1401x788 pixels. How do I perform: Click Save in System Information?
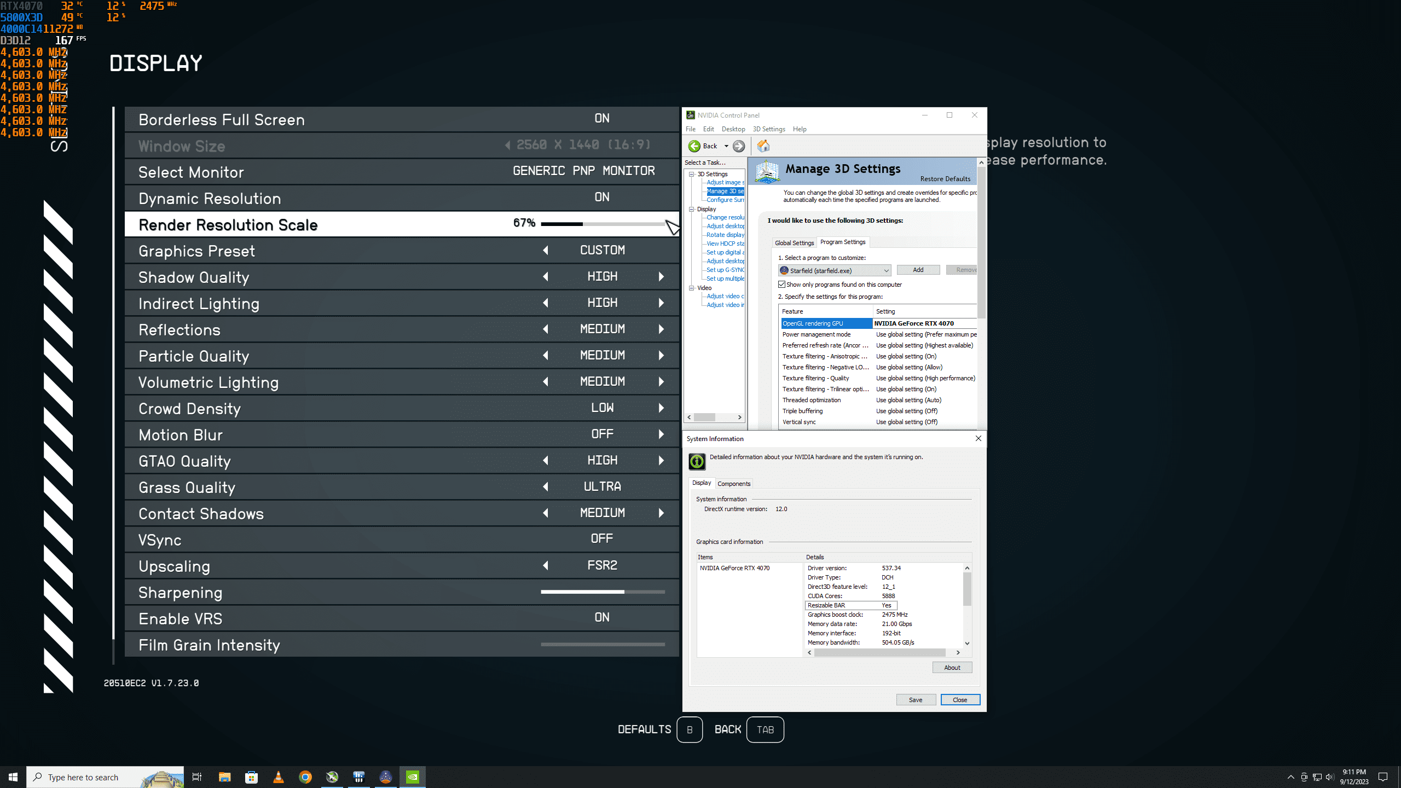coord(916,700)
